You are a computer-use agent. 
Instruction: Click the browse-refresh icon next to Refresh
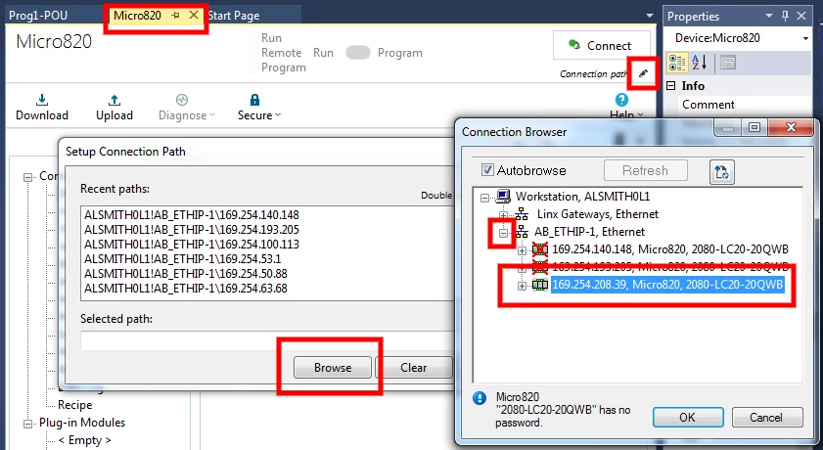[x=721, y=171]
